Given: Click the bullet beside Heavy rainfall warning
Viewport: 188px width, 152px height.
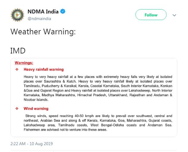Looking at the screenshot, I should (17, 70).
